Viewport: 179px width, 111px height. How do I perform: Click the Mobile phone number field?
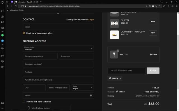[x=48, y=108]
